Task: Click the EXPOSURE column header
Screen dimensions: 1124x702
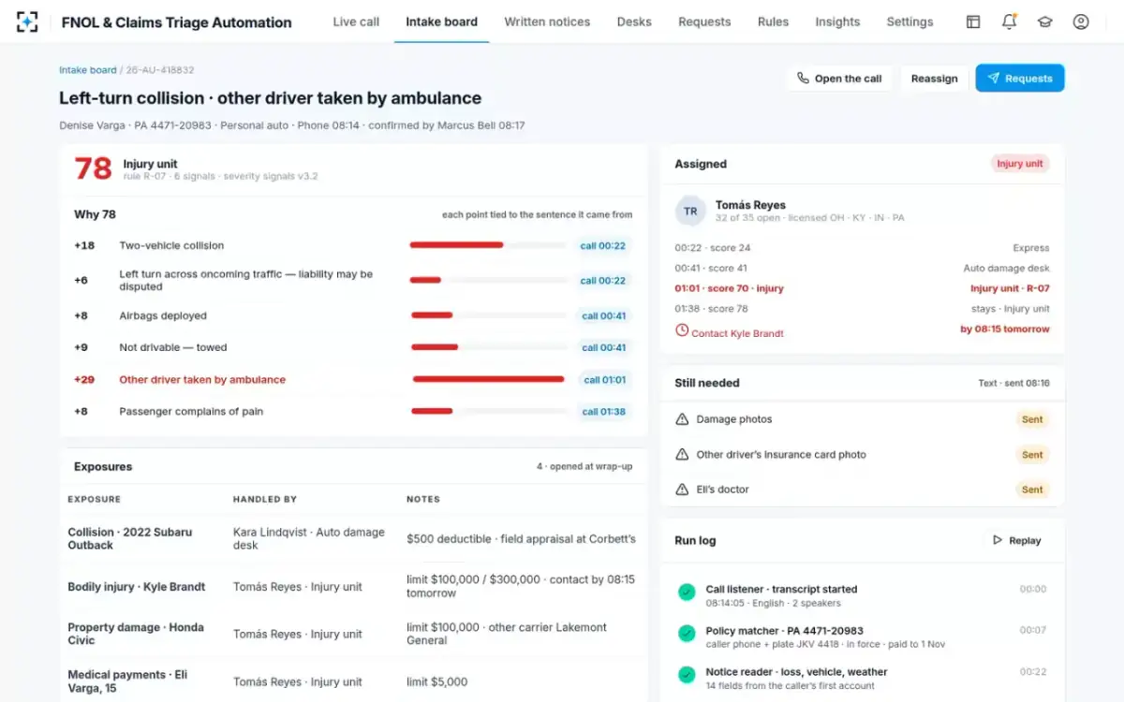Action: pyautogui.click(x=94, y=499)
